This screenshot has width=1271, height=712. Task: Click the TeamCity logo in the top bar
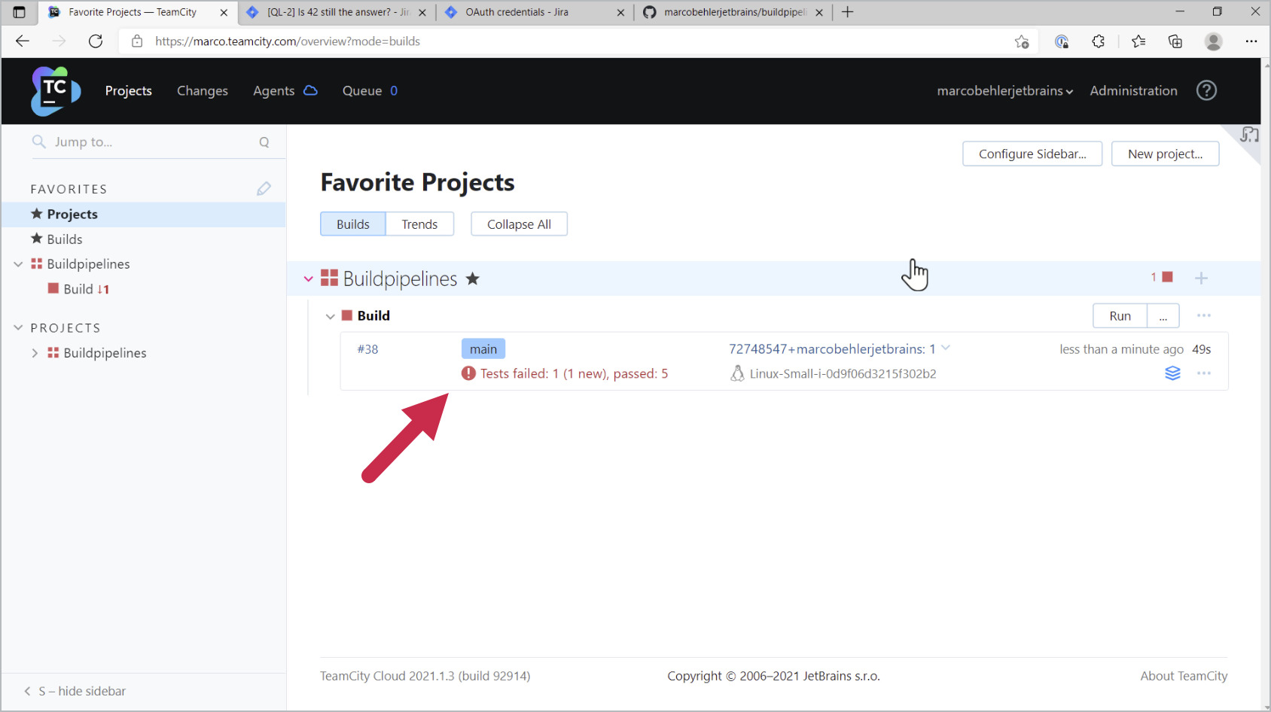tap(53, 90)
